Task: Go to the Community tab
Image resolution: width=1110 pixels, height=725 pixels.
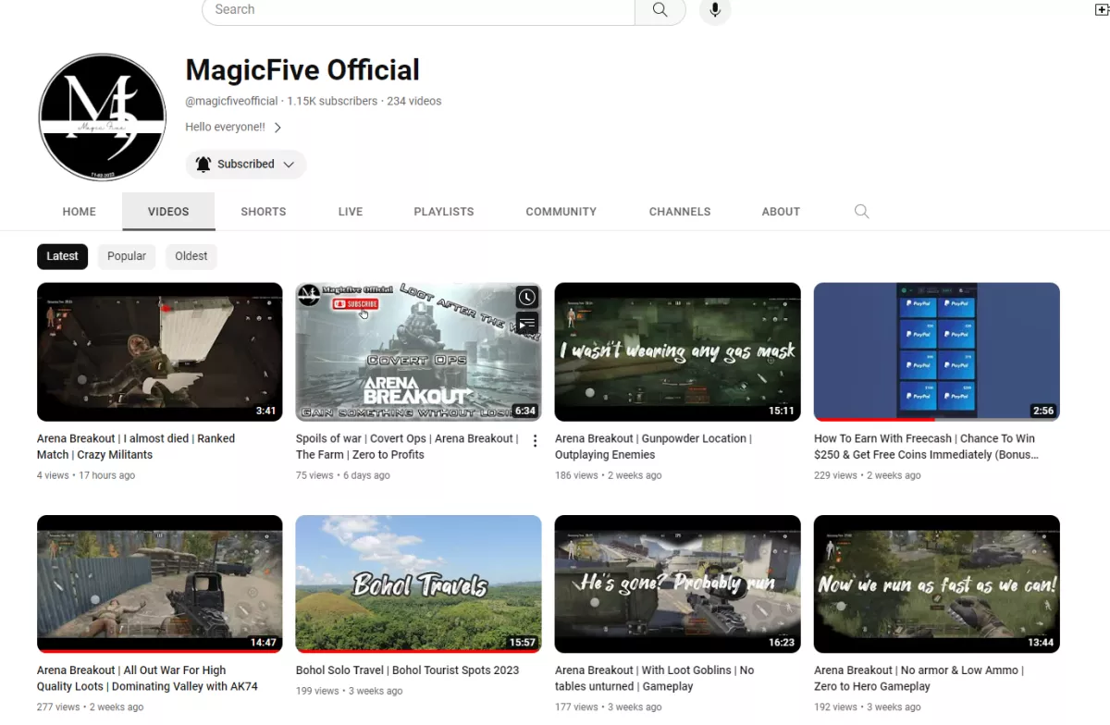Action: (561, 212)
